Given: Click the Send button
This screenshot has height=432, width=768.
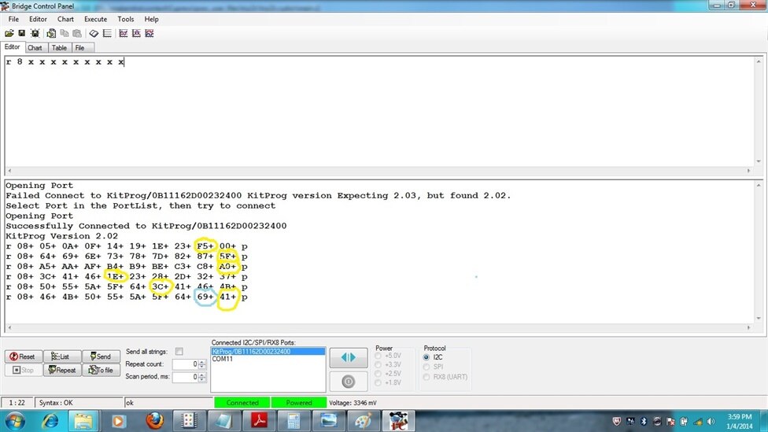Looking at the screenshot, I should pos(101,356).
